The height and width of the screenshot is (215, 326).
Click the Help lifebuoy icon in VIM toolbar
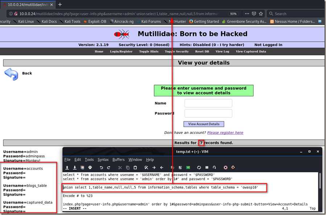click(226, 168)
